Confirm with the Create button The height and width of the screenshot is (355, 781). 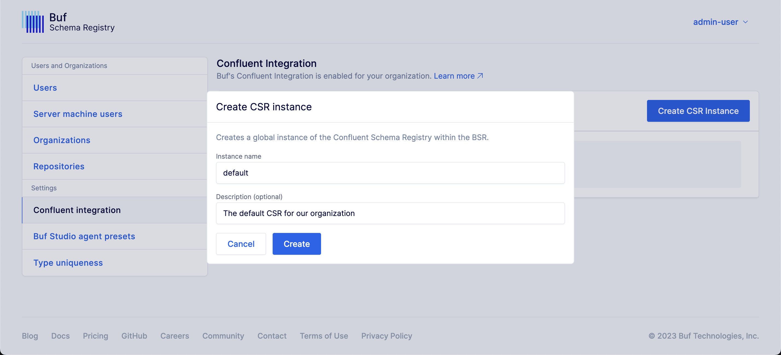tap(296, 244)
